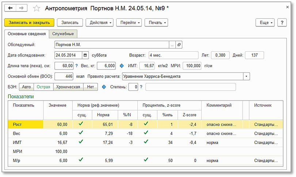
Task: Click the Степень value field
Action: [133, 87]
